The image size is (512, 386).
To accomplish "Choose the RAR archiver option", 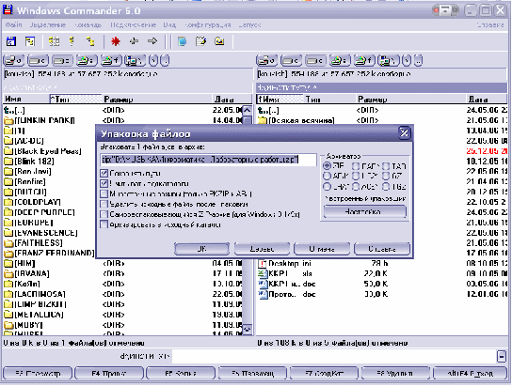I will point(356,166).
